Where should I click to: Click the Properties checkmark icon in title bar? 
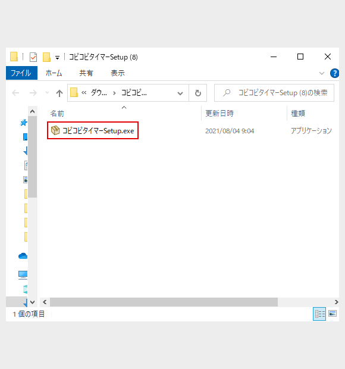33,57
